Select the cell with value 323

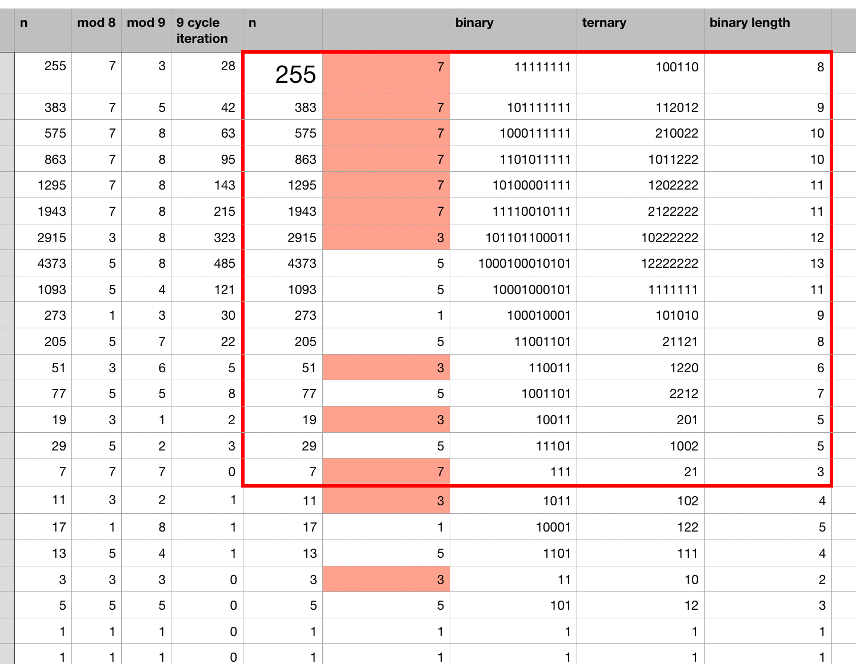click(x=206, y=238)
